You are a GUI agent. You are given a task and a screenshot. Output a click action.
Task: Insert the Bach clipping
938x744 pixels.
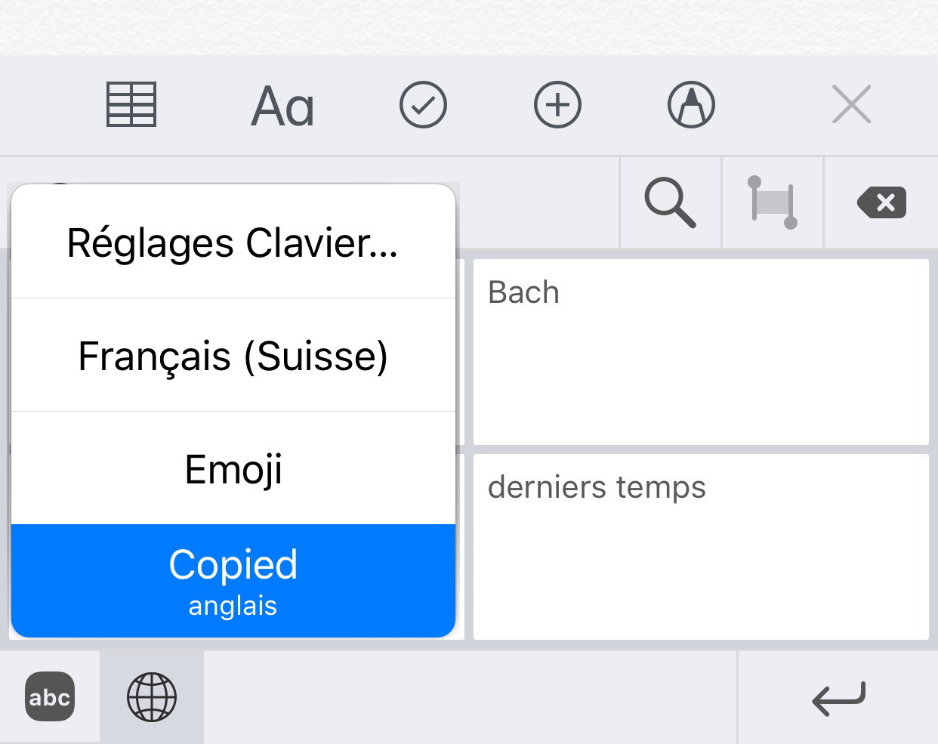[x=701, y=352]
